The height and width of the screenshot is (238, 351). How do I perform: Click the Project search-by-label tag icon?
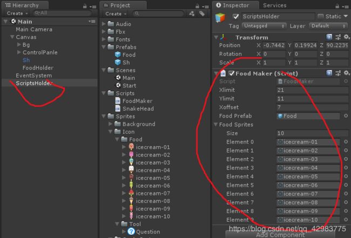pos(202,13)
